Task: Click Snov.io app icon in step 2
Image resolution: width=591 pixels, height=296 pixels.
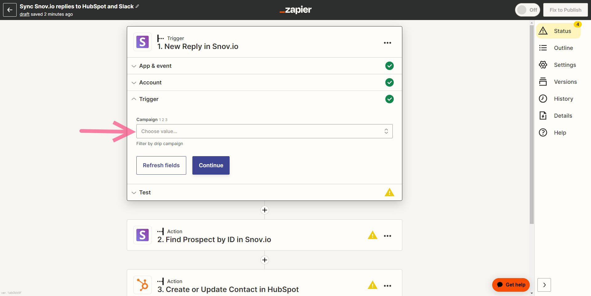Action: pyautogui.click(x=143, y=235)
